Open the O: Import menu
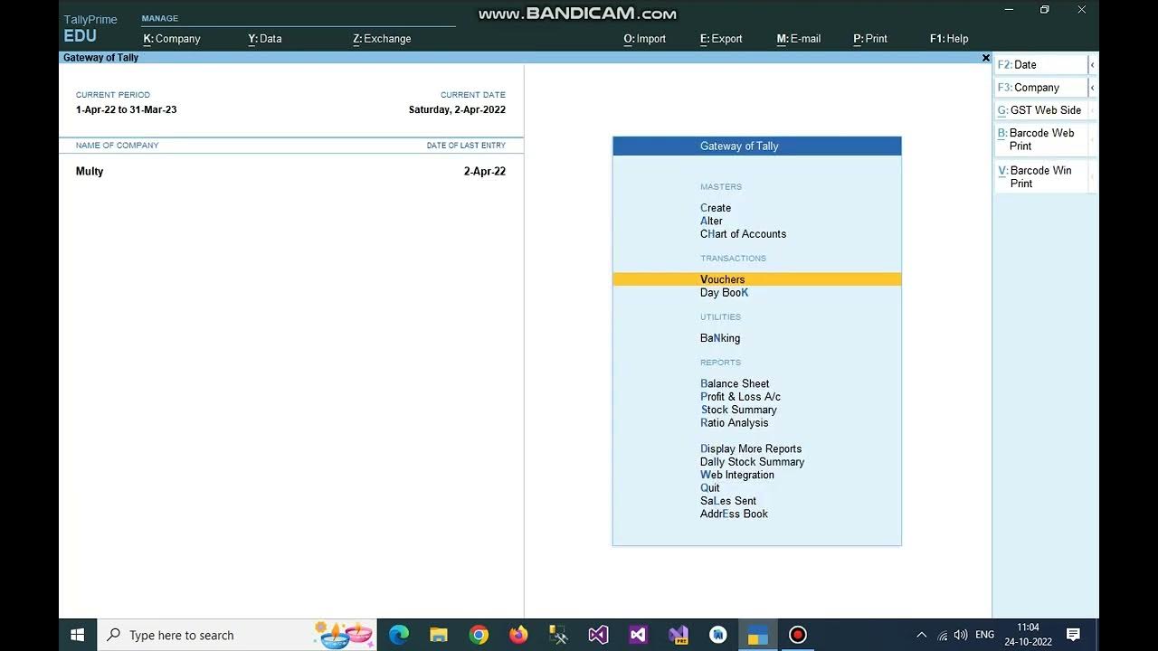The width and height of the screenshot is (1158, 651). pos(644,39)
